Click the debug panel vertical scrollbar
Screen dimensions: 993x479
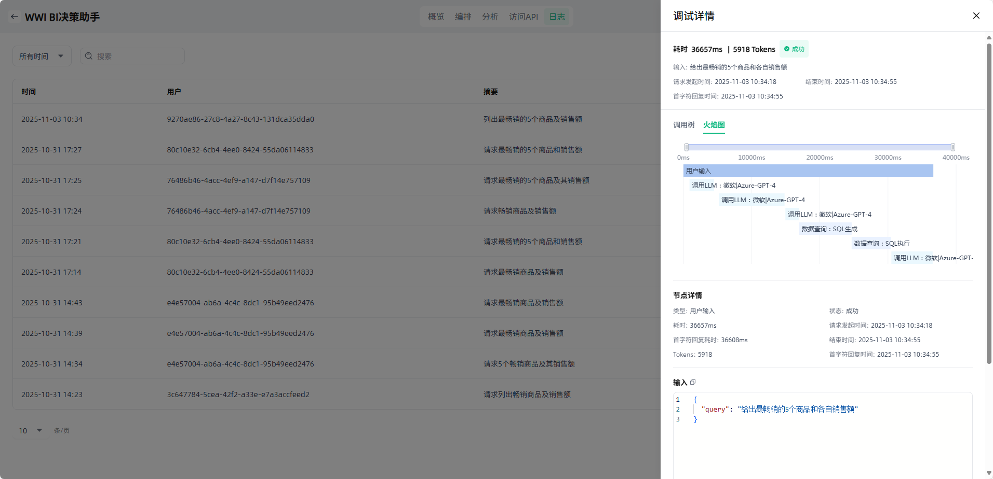[989, 202]
